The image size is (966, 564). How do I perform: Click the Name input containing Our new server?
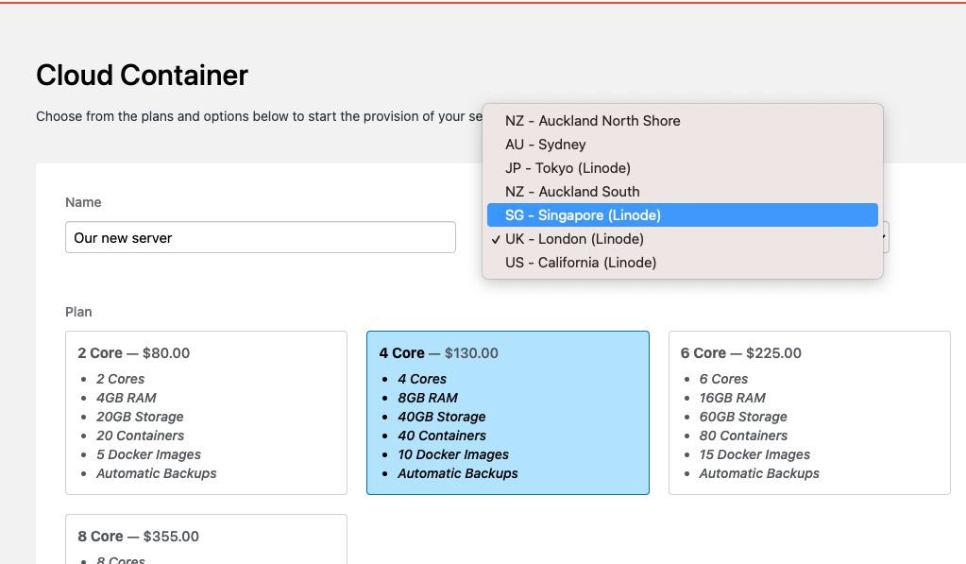click(260, 237)
